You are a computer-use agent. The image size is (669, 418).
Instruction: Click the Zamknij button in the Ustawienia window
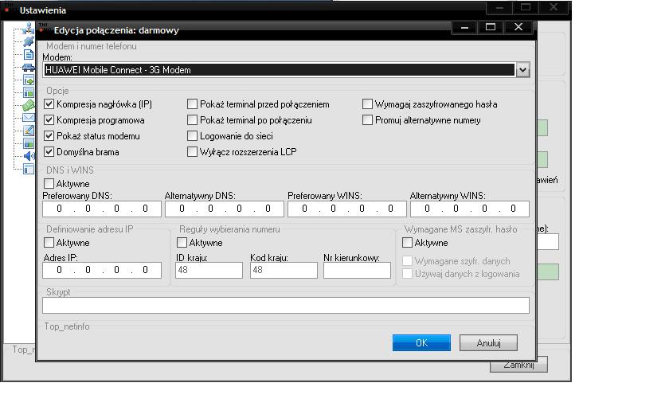pyautogui.click(x=518, y=365)
